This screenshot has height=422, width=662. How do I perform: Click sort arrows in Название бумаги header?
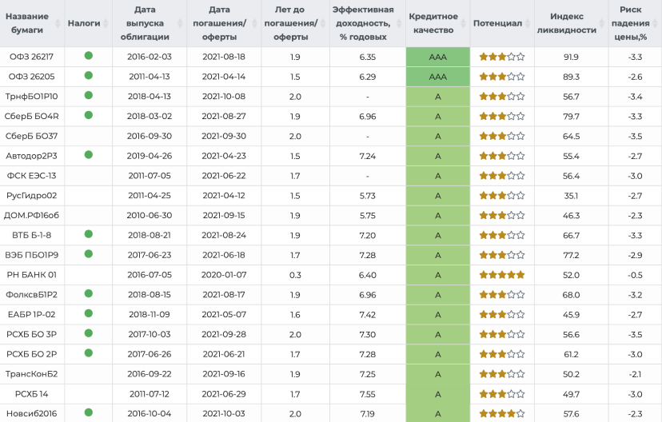[x=58, y=23]
